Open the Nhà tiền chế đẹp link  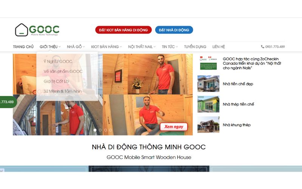[238, 84]
